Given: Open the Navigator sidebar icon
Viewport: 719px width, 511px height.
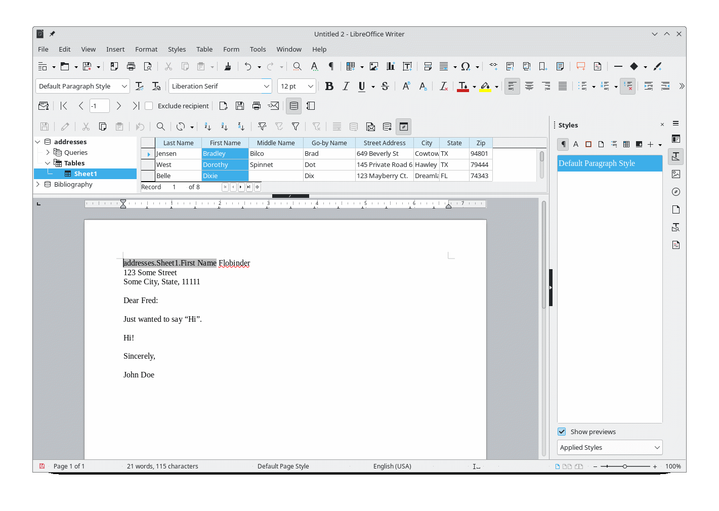Looking at the screenshot, I should click(675, 192).
